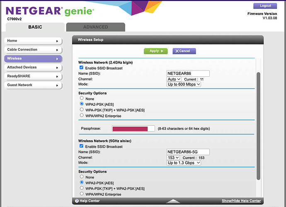This screenshot has height=207, width=286.
Task: Open the Cable Connection menu item
Action: tap(33, 50)
